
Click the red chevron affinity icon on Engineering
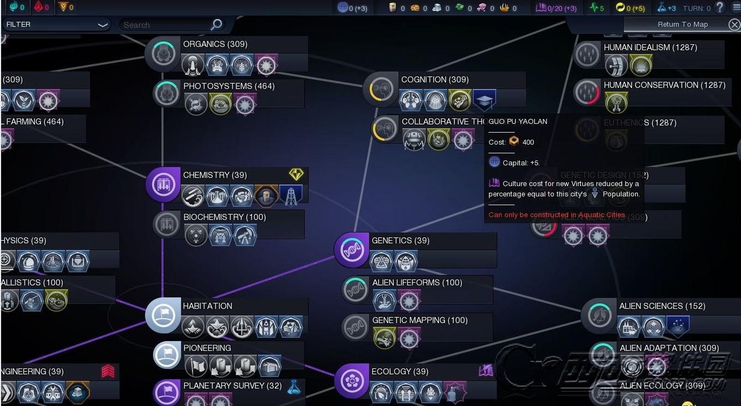pos(108,371)
